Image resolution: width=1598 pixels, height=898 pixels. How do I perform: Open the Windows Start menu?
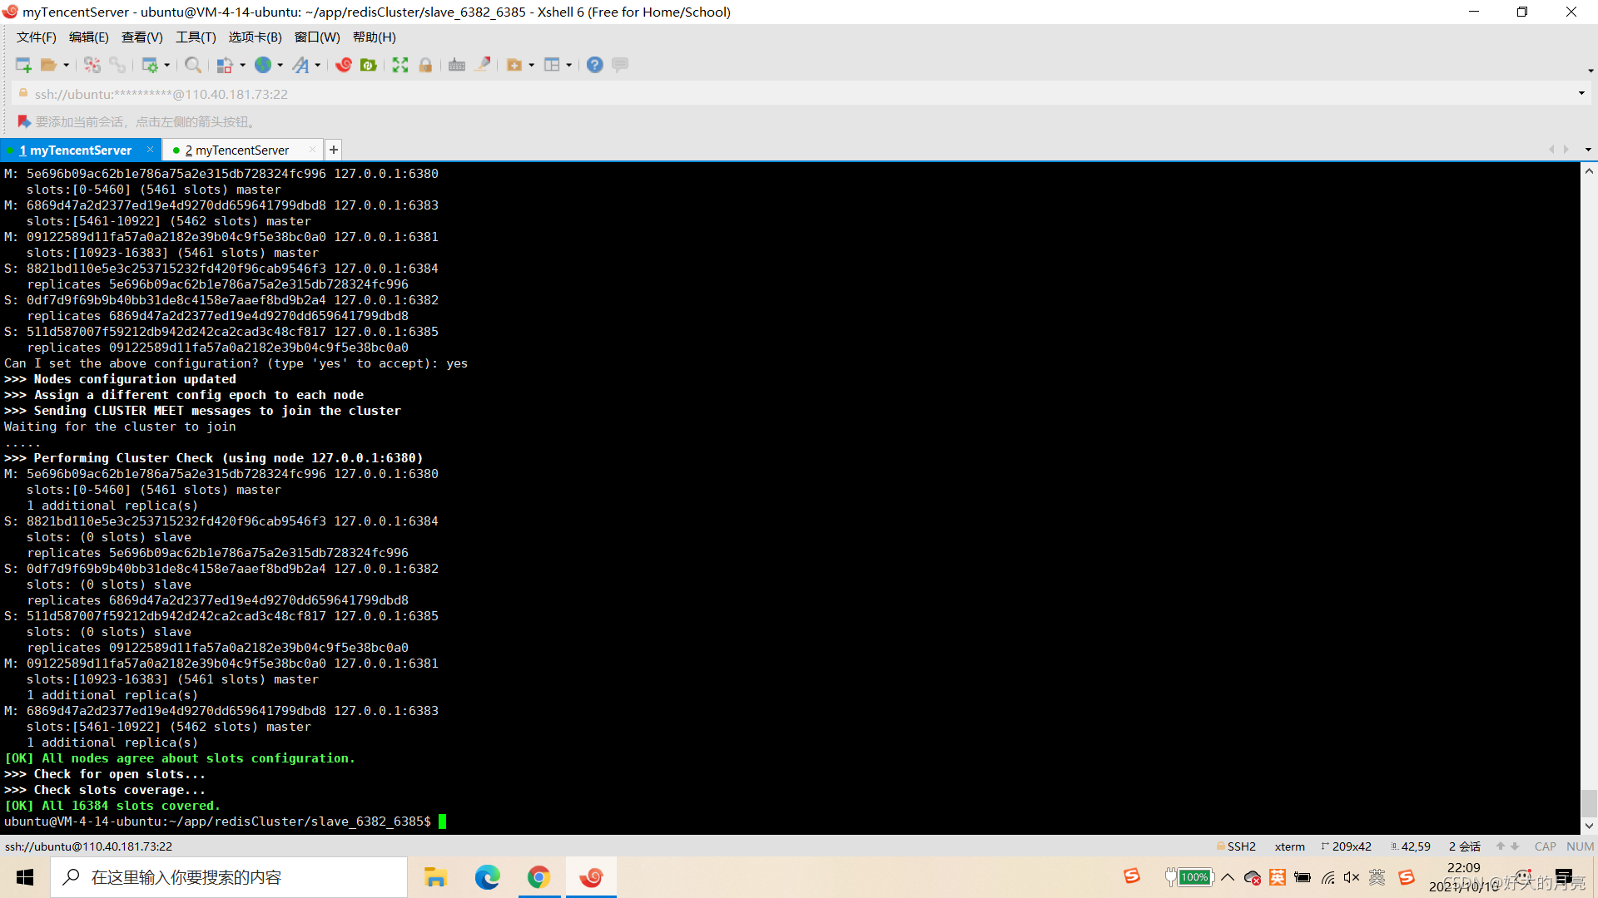[25, 877]
